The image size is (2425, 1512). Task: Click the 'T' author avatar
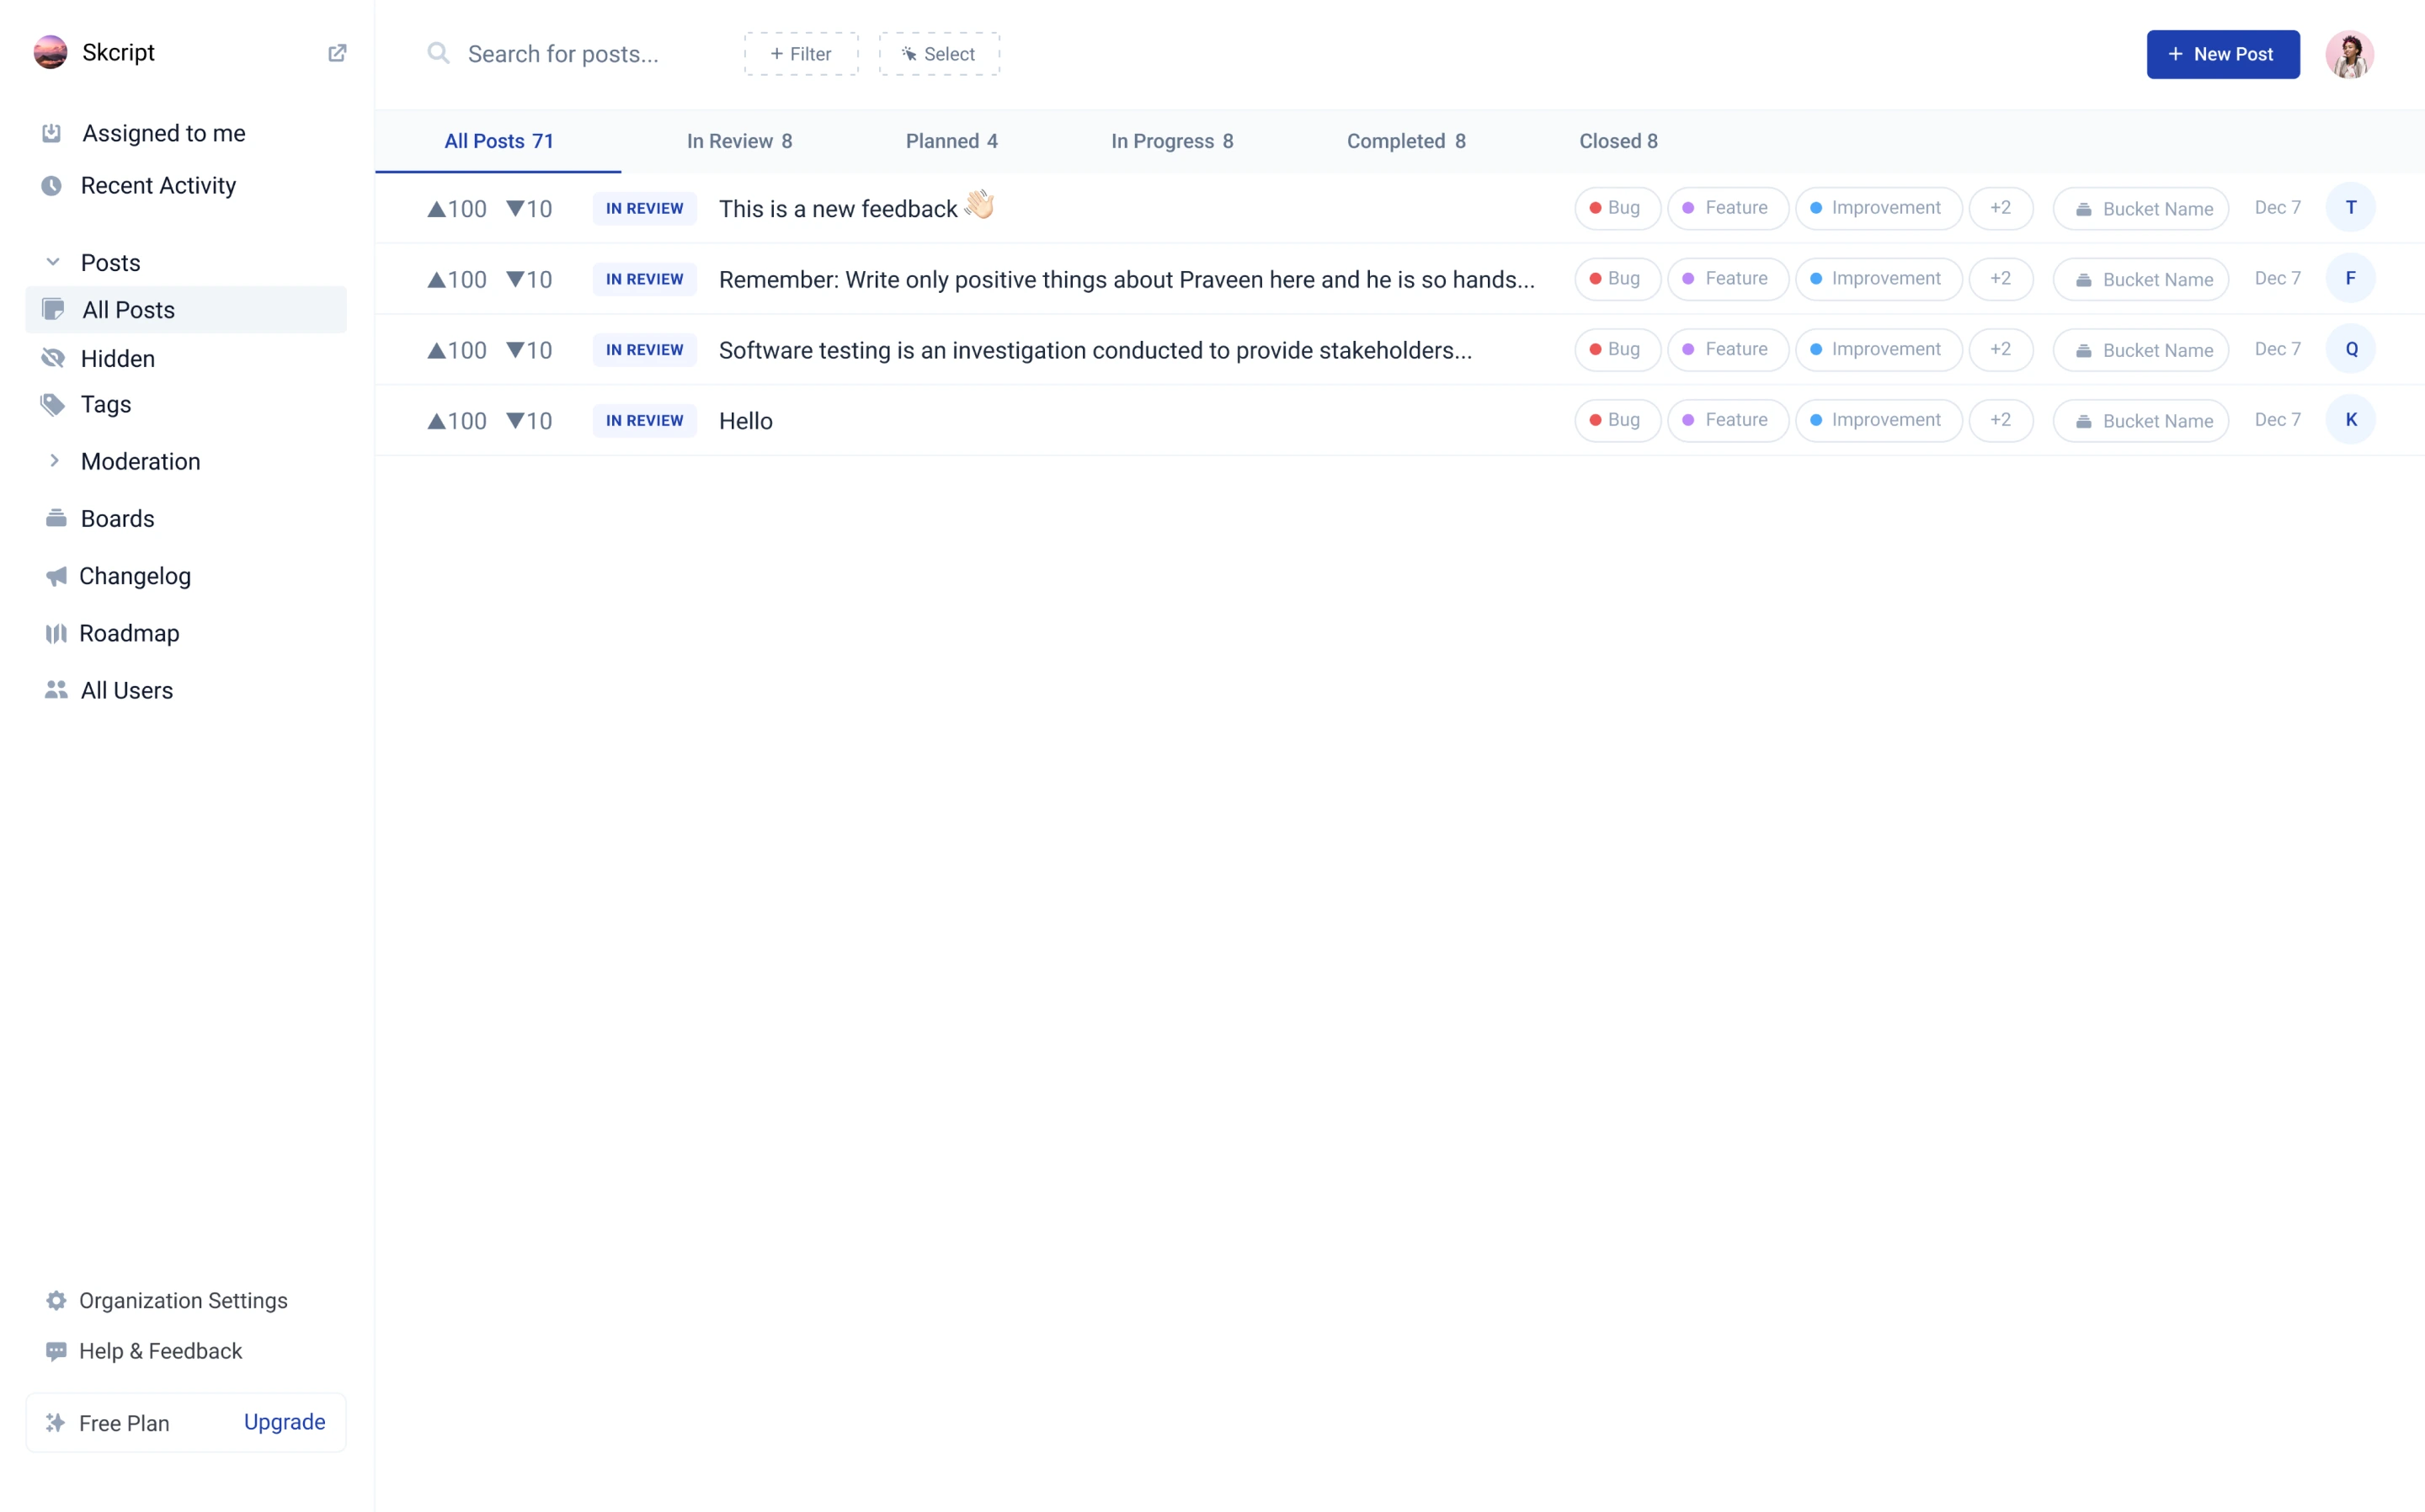2350,208
